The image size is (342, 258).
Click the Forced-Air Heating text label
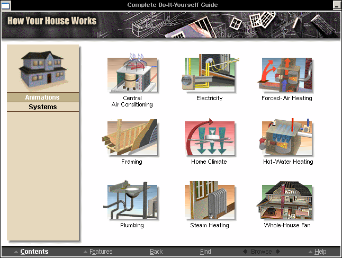[x=287, y=98]
